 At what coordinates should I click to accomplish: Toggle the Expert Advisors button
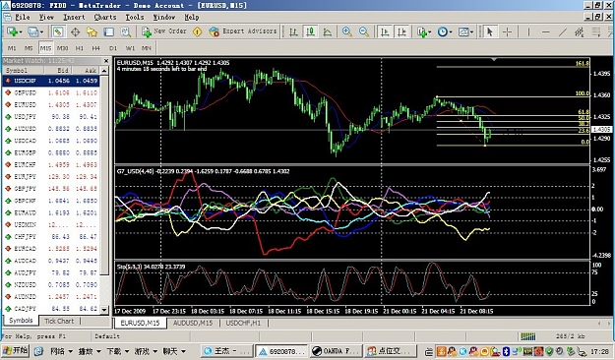(x=243, y=31)
